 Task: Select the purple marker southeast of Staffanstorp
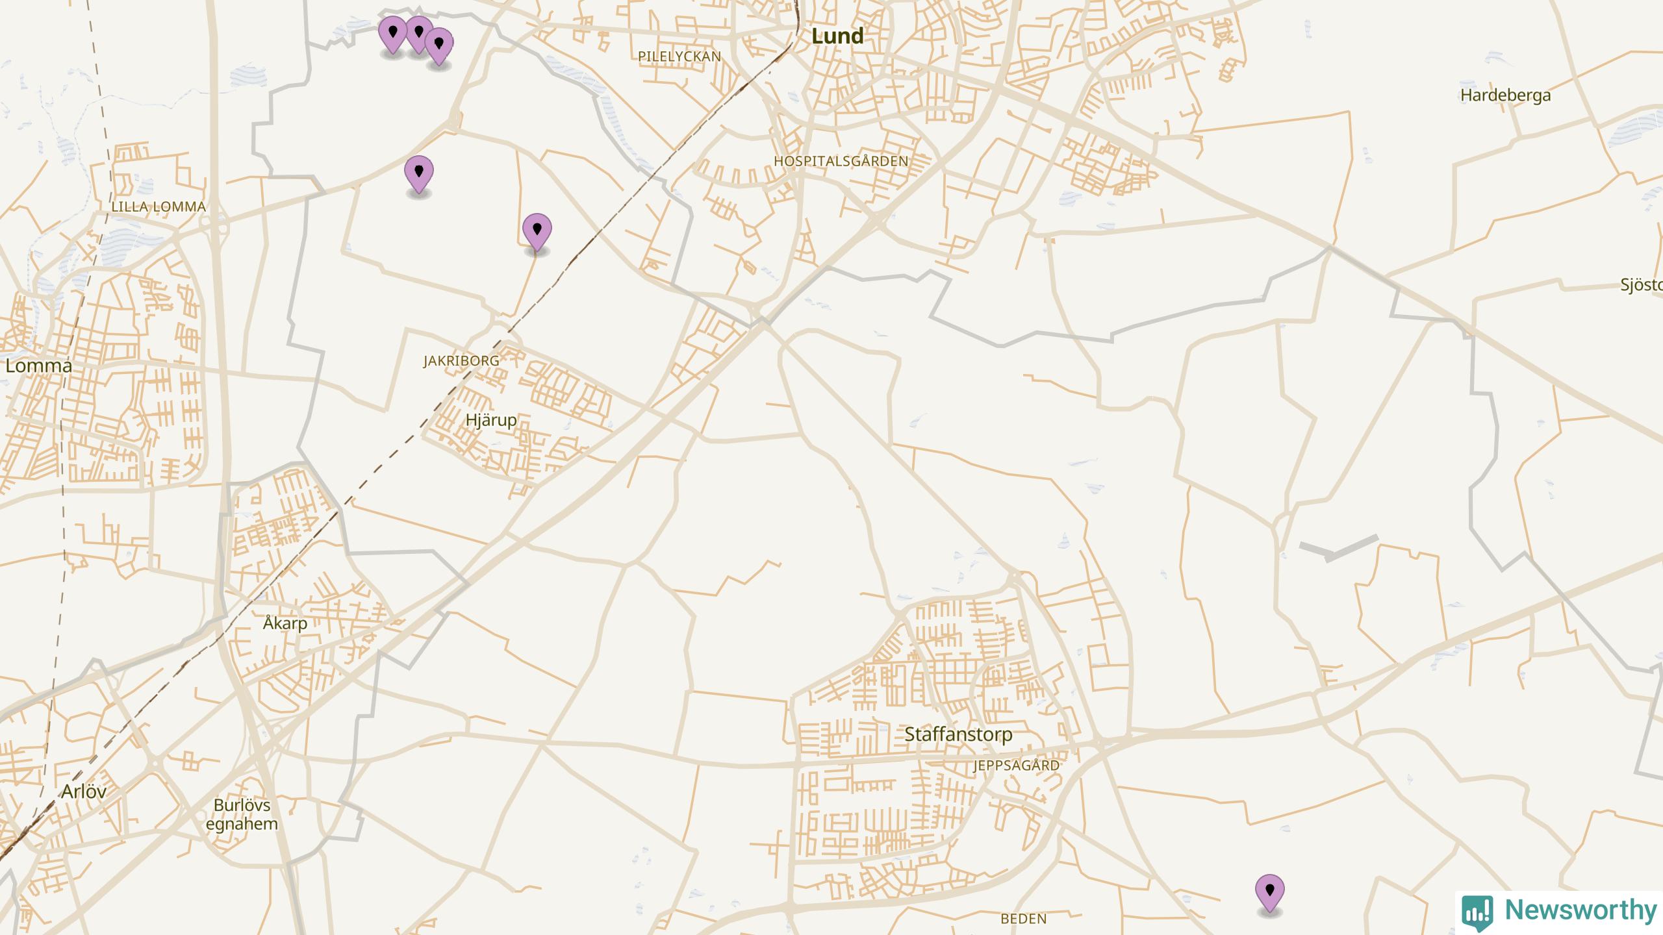[1269, 893]
